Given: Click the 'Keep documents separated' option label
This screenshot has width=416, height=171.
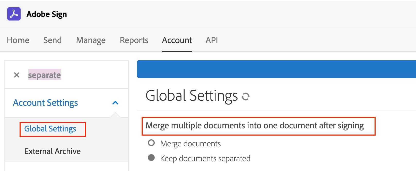Looking at the screenshot, I should pyautogui.click(x=205, y=158).
